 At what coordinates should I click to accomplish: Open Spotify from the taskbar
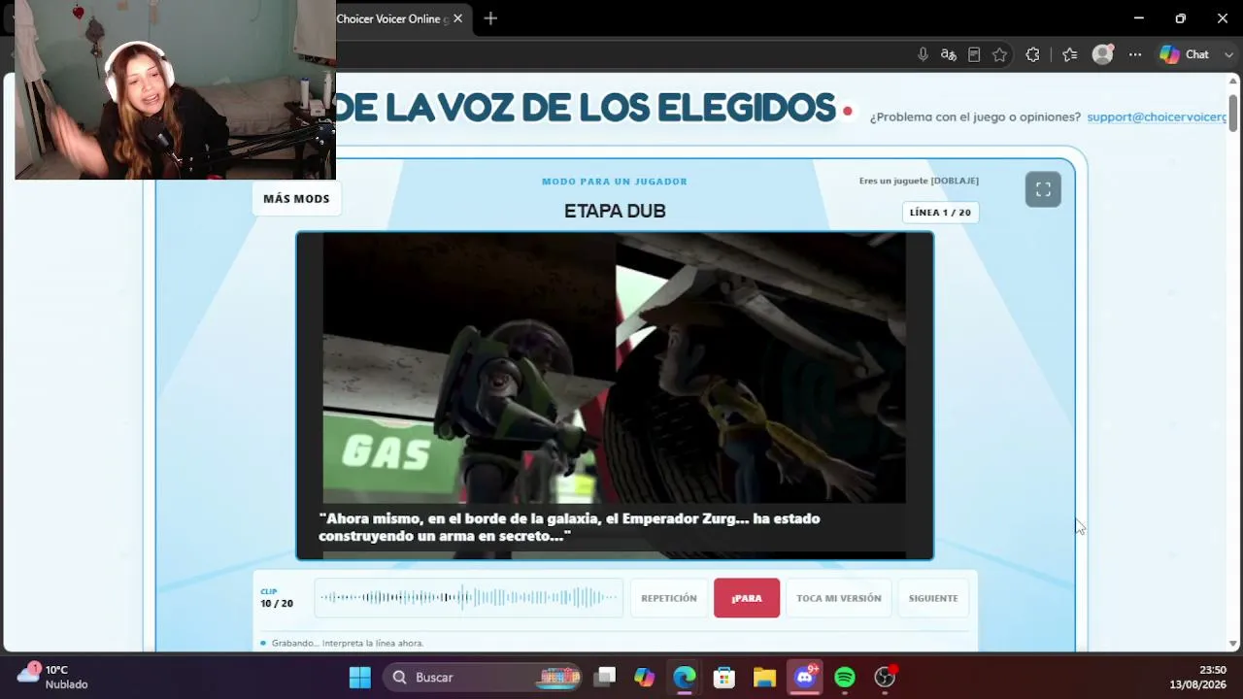coord(845,677)
